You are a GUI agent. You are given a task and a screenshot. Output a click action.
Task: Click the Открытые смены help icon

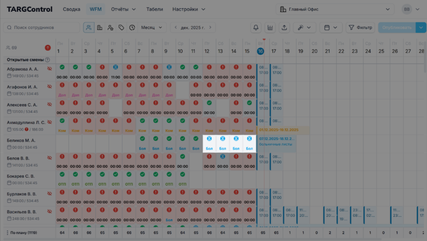pyautogui.click(x=47, y=60)
